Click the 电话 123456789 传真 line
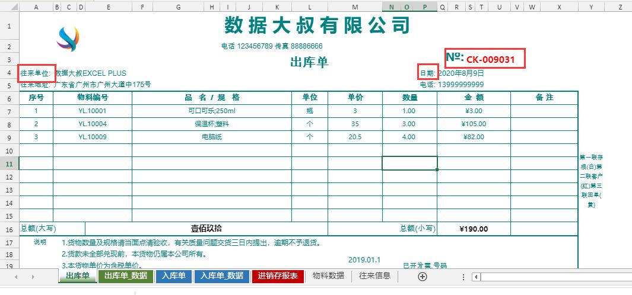The height and width of the screenshot is (295, 632). tap(272, 46)
